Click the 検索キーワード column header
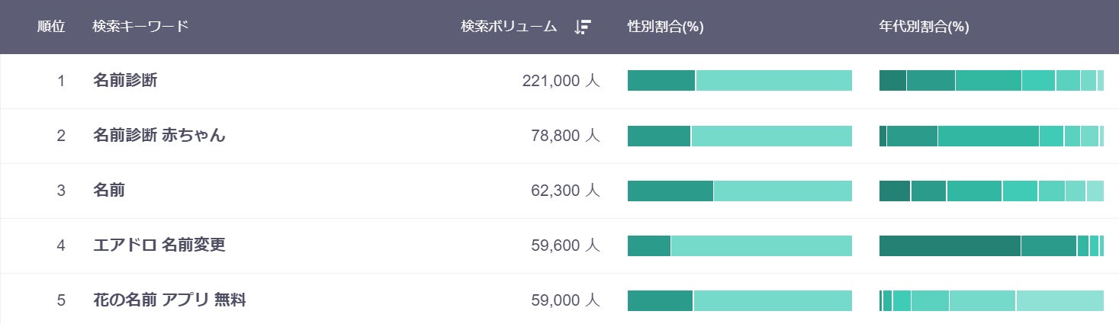 click(140, 27)
